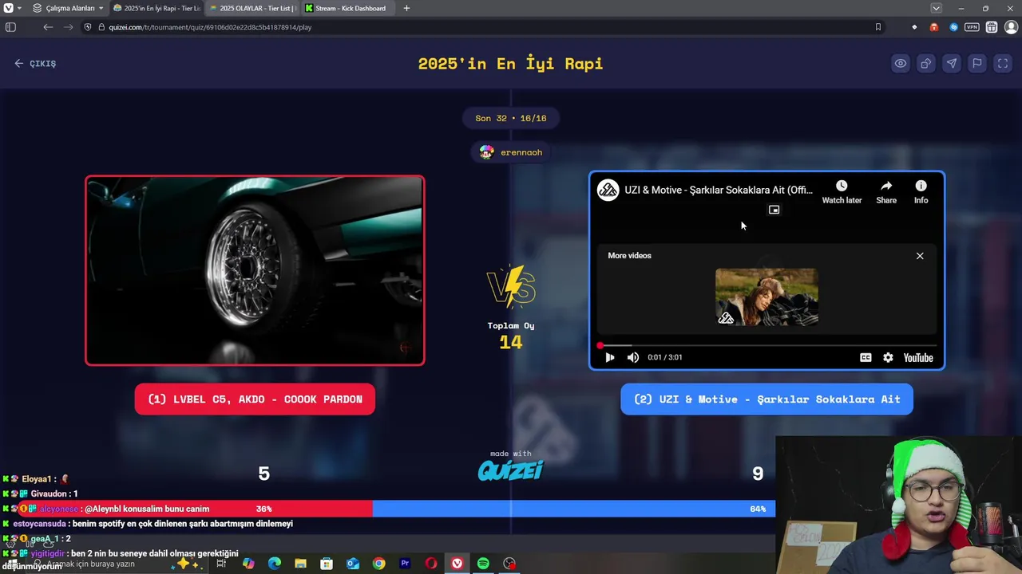Open the YouTube video title link
Viewport: 1022px width, 574px height.
(719, 190)
